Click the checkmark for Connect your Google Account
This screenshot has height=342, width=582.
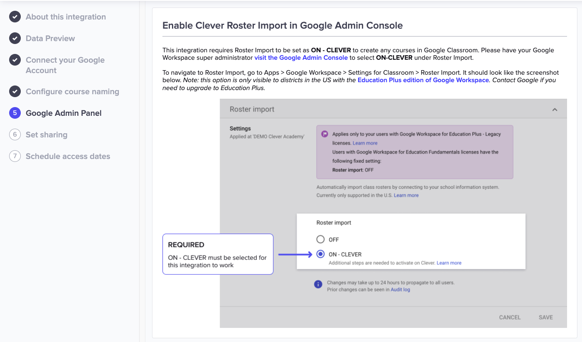click(15, 60)
